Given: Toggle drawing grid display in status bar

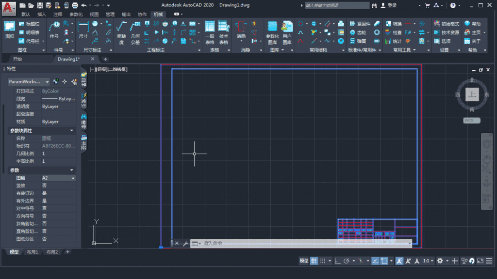Looking at the screenshot, I should coord(314,261).
